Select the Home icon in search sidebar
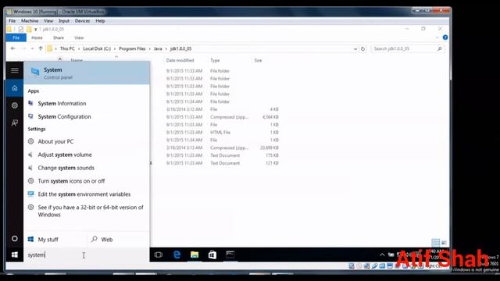The width and height of the screenshot is (500, 281). (x=15, y=88)
